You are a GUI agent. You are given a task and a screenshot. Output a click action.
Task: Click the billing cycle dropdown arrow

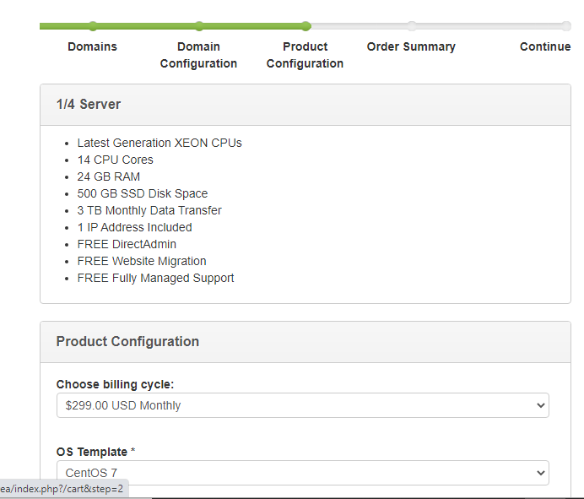(541, 405)
